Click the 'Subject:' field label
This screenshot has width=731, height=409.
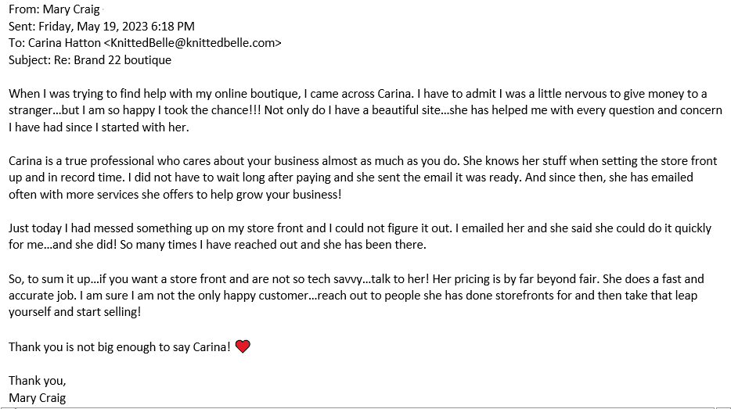(x=31, y=59)
